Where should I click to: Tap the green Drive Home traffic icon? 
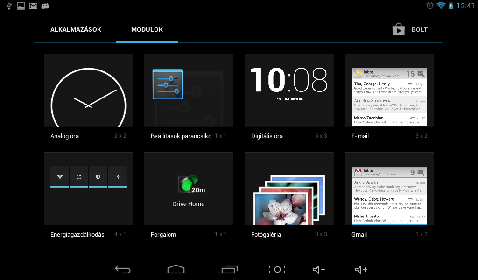pos(188,183)
